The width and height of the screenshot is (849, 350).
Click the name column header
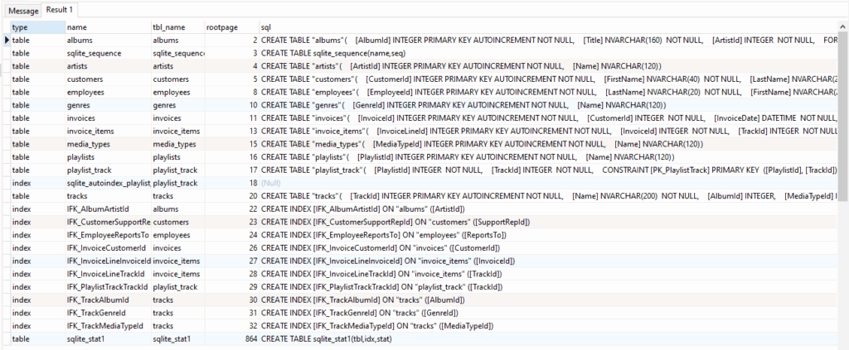point(108,27)
